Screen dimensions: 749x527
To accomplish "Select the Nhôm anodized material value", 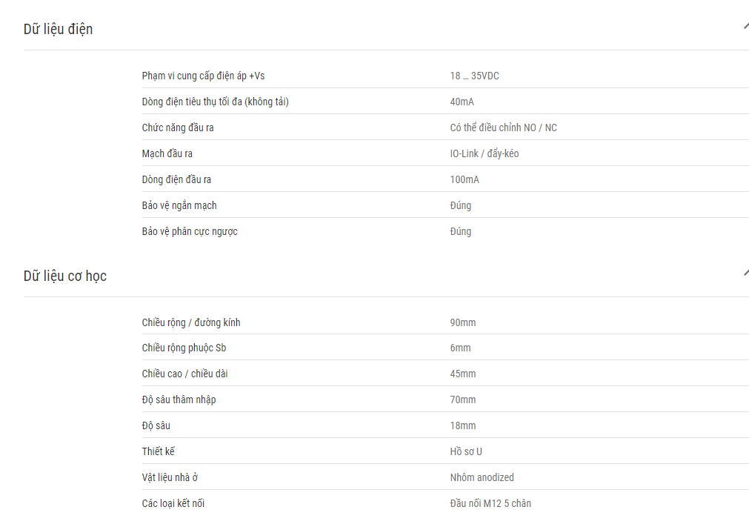I will click(482, 477).
